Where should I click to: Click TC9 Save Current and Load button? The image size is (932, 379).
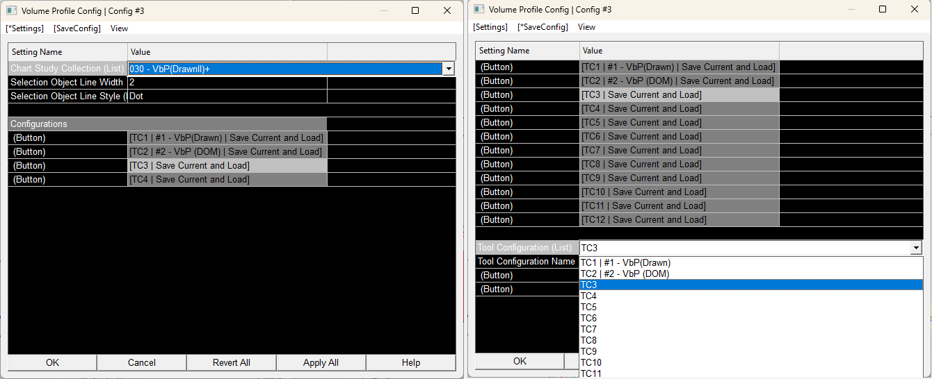click(680, 178)
